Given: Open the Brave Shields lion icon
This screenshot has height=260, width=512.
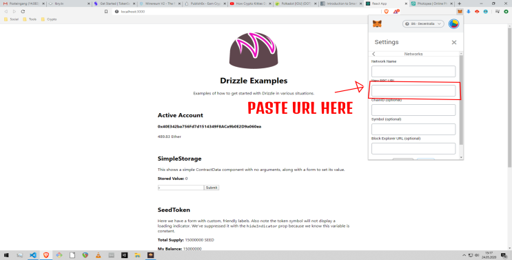Looking at the screenshot, I should click(387, 12).
